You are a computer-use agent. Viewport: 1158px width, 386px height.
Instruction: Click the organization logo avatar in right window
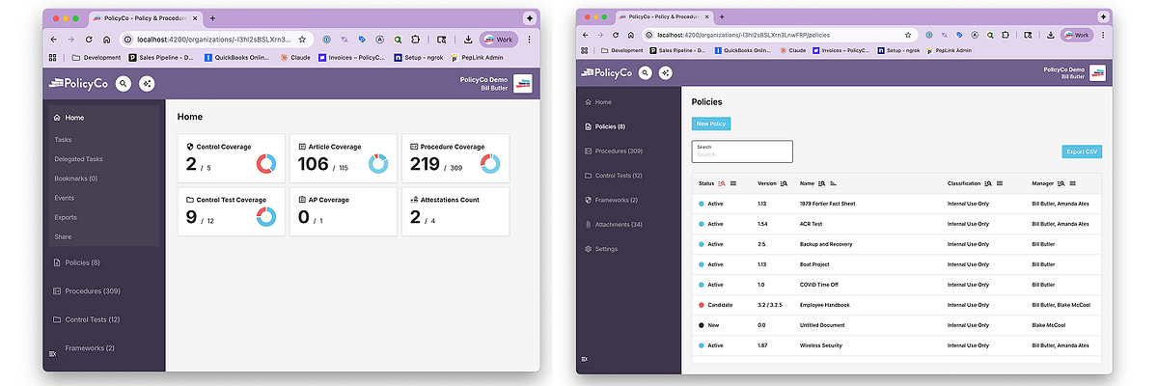click(x=1097, y=72)
